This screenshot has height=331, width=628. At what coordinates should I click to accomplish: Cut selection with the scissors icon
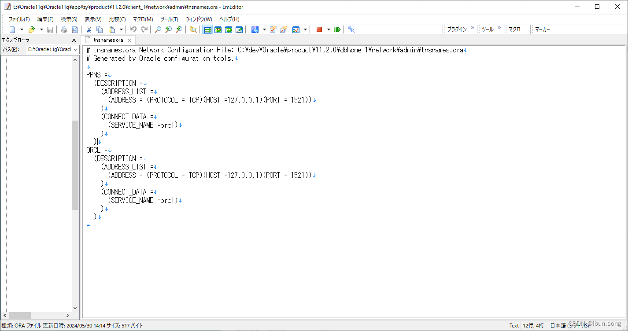89,29
